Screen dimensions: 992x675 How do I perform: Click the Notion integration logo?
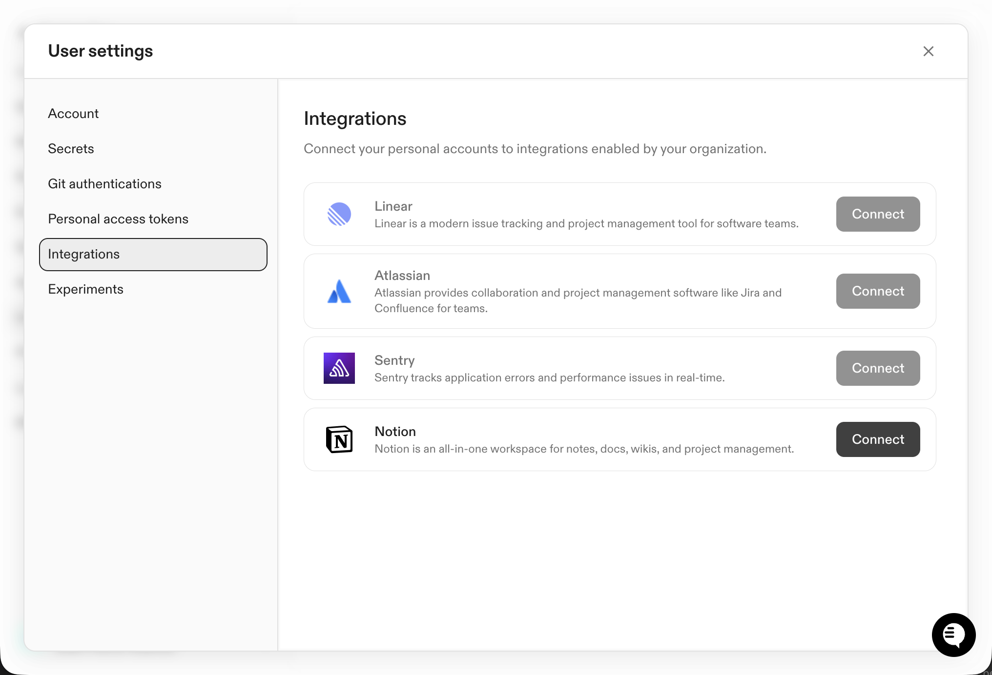[339, 439]
